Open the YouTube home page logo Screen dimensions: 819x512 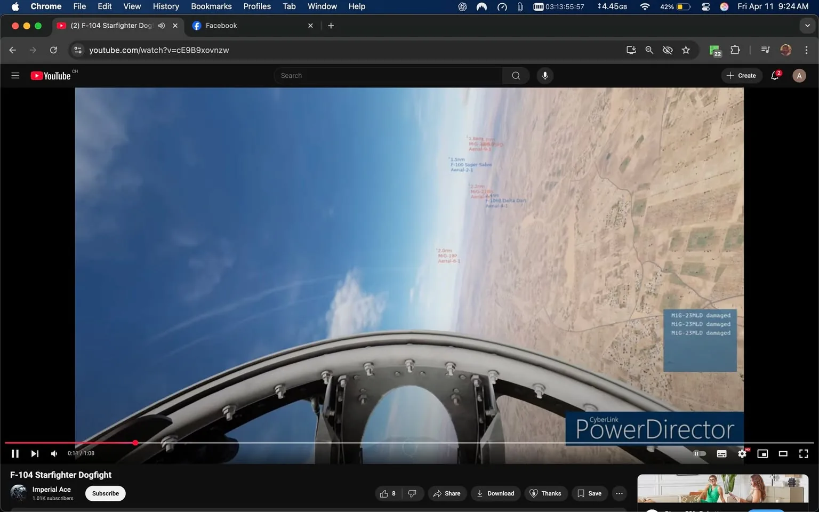[x=51, y=75]
